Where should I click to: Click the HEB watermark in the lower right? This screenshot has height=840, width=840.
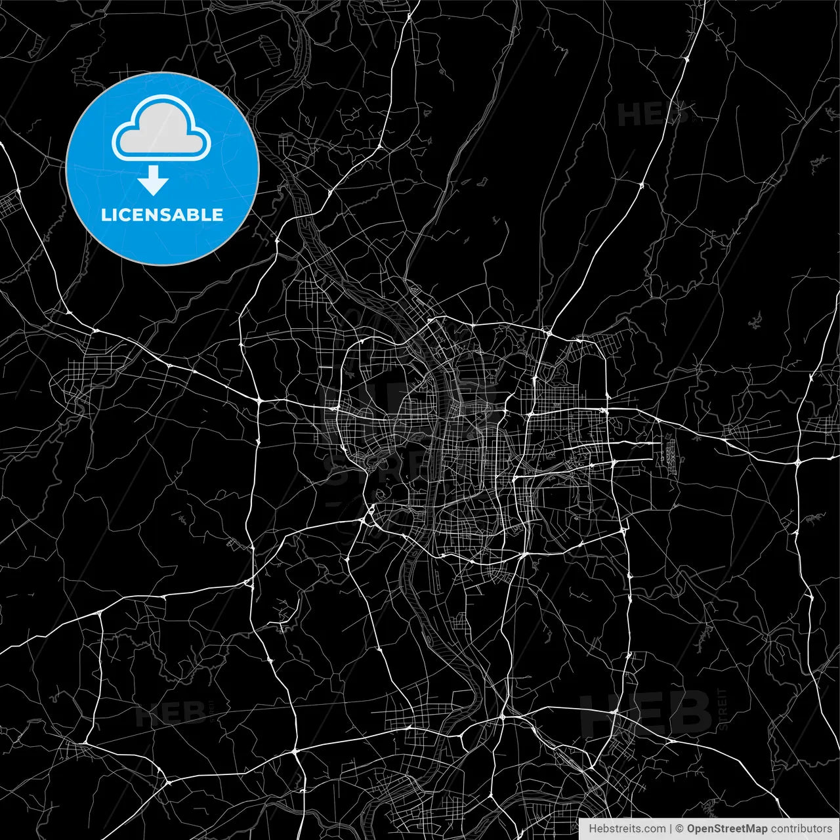click(646, 713)
